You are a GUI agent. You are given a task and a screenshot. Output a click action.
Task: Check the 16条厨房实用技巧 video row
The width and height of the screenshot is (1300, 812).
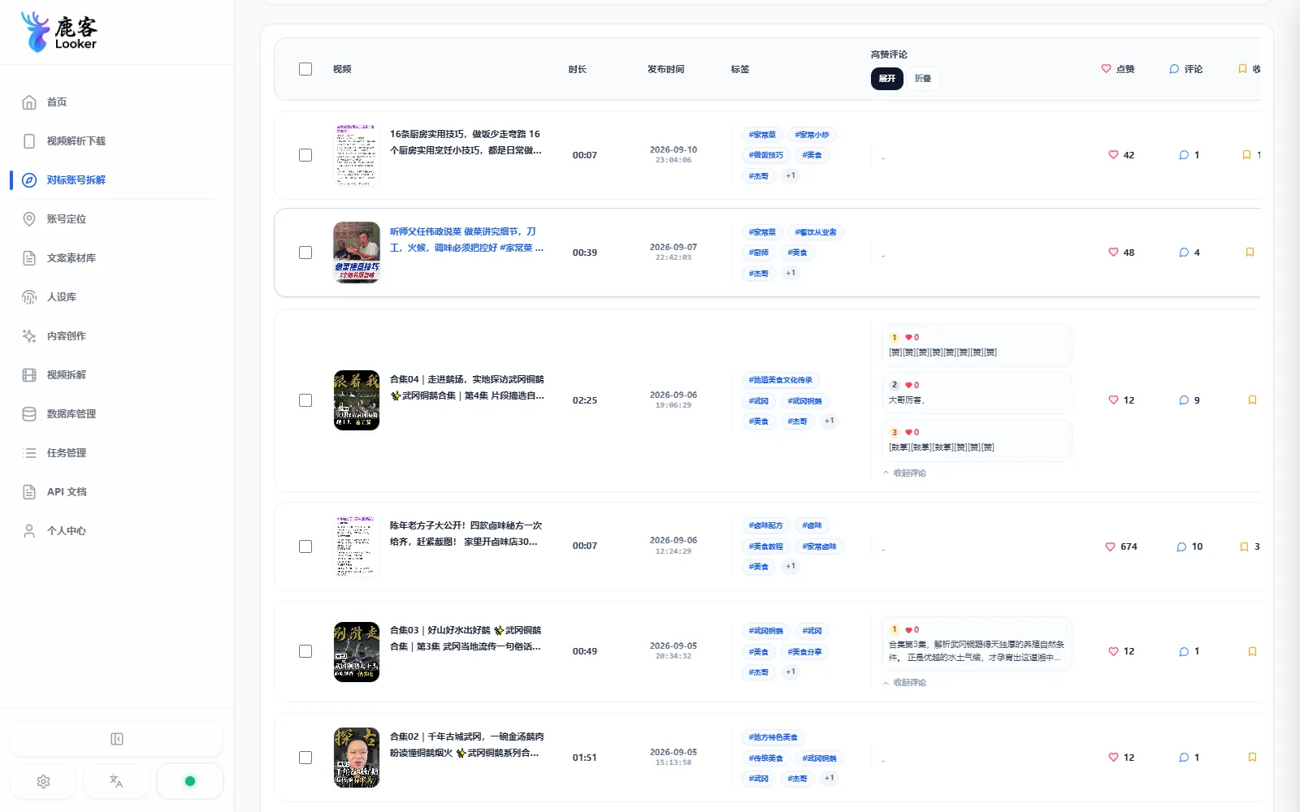[x=305, y=155]
